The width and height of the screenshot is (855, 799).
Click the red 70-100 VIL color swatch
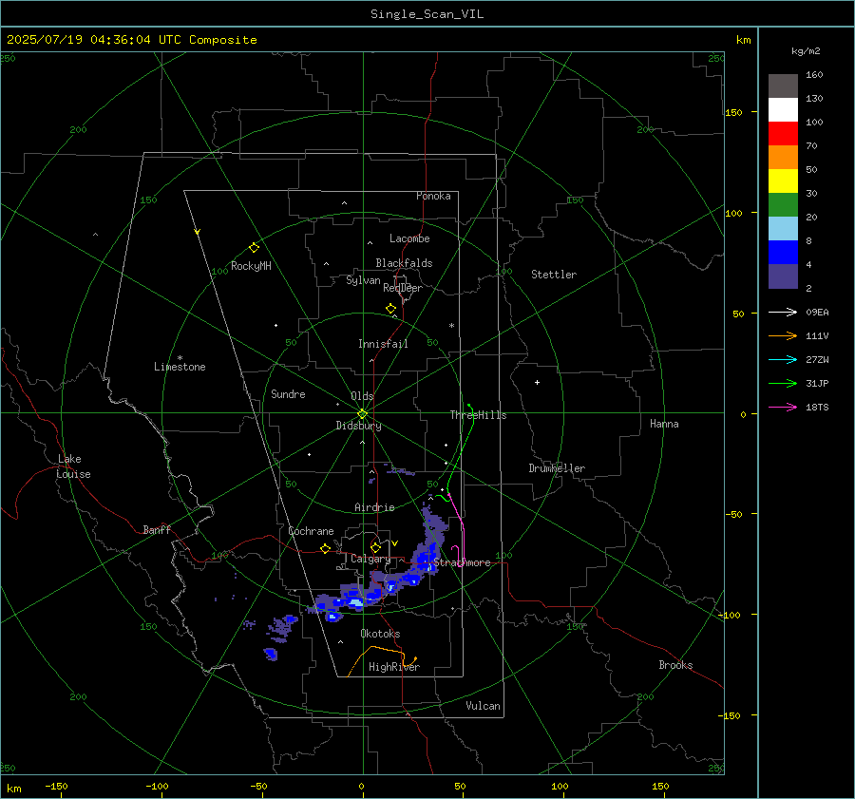(783, 134)
